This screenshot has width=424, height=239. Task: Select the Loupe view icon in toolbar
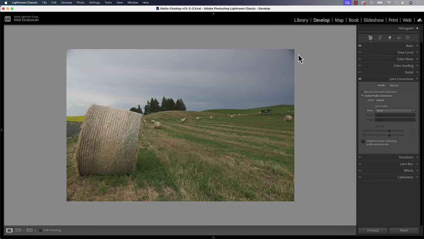10,231
